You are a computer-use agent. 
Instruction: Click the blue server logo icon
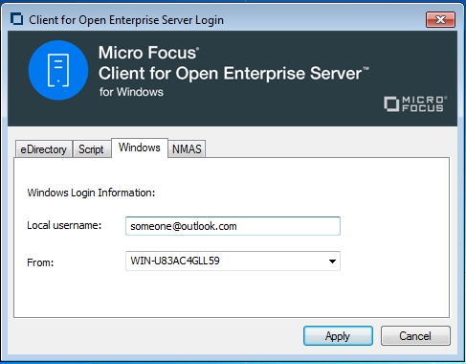click(58, 70)
